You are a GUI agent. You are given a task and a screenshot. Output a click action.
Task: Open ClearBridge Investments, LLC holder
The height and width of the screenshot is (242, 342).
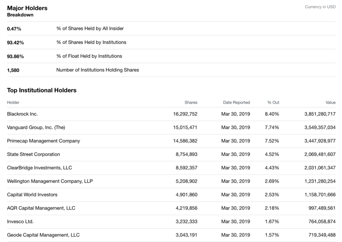[x=40, y=168]
